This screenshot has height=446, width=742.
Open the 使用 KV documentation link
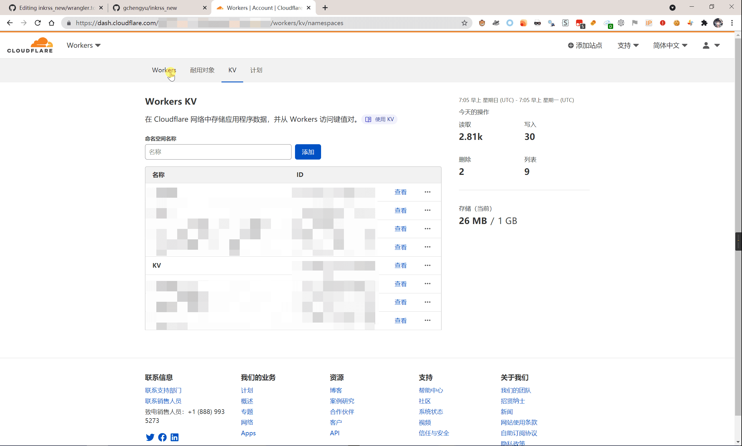379,119
